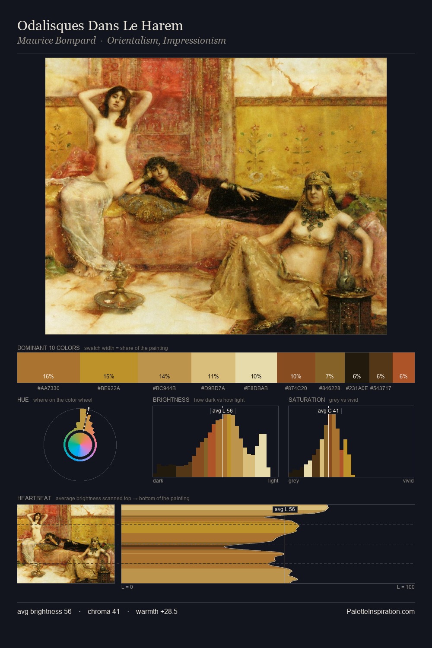Click the 16% swatch #AA7330
Viewport: 432px width, 648px height.
[x=48, y=368]
